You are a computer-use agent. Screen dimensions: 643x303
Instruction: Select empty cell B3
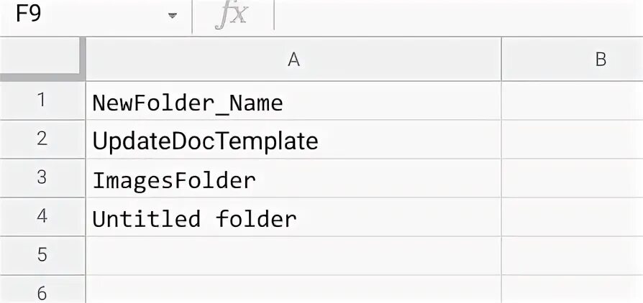(x=573, y=179)
